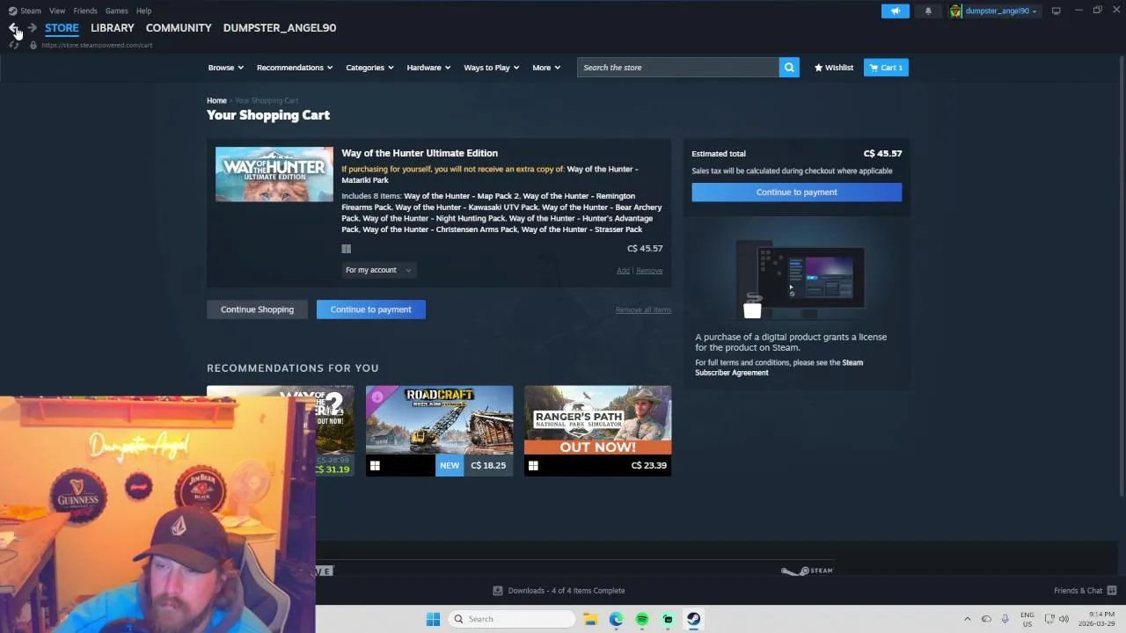Go forward with the forward arrow
The height and width of the screenshot is (633, 1126).
click(32, 28)
